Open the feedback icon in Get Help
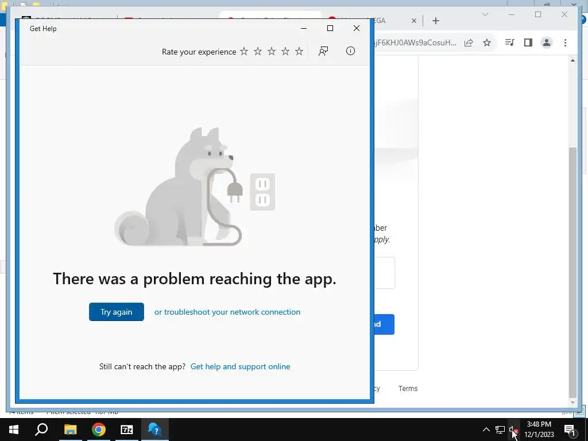Viewport: 588px width, 441px height. point(323,51)
